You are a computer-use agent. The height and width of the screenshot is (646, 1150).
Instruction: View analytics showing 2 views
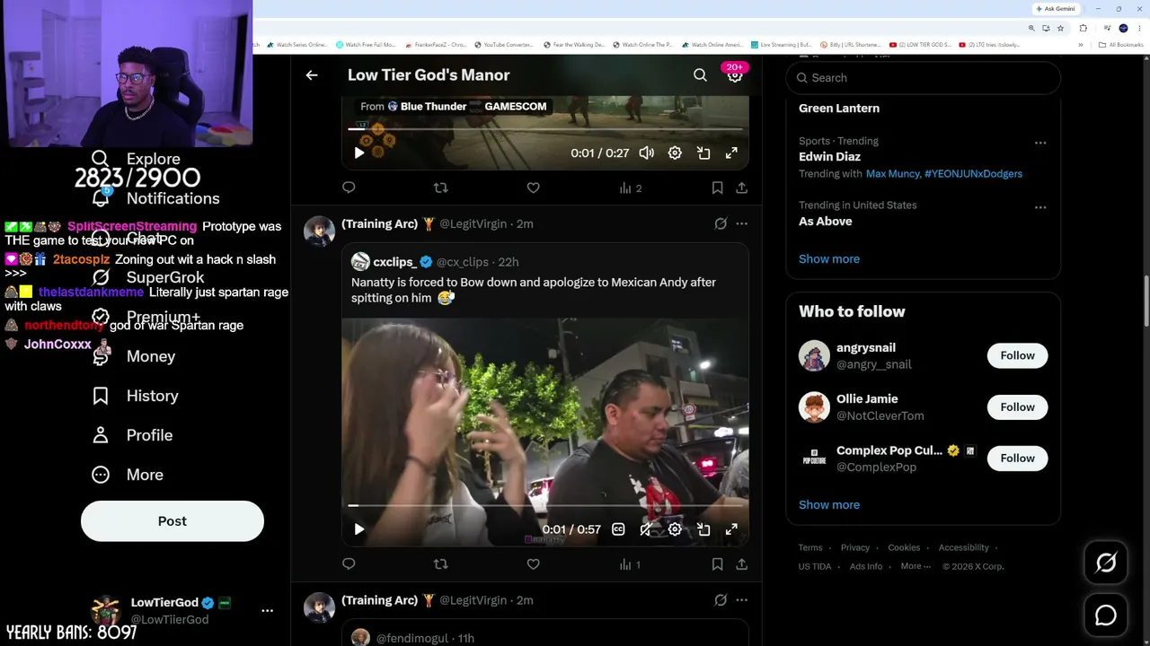tap(630, 188)
